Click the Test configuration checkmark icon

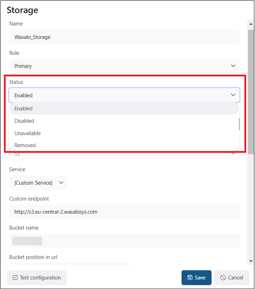15,278
